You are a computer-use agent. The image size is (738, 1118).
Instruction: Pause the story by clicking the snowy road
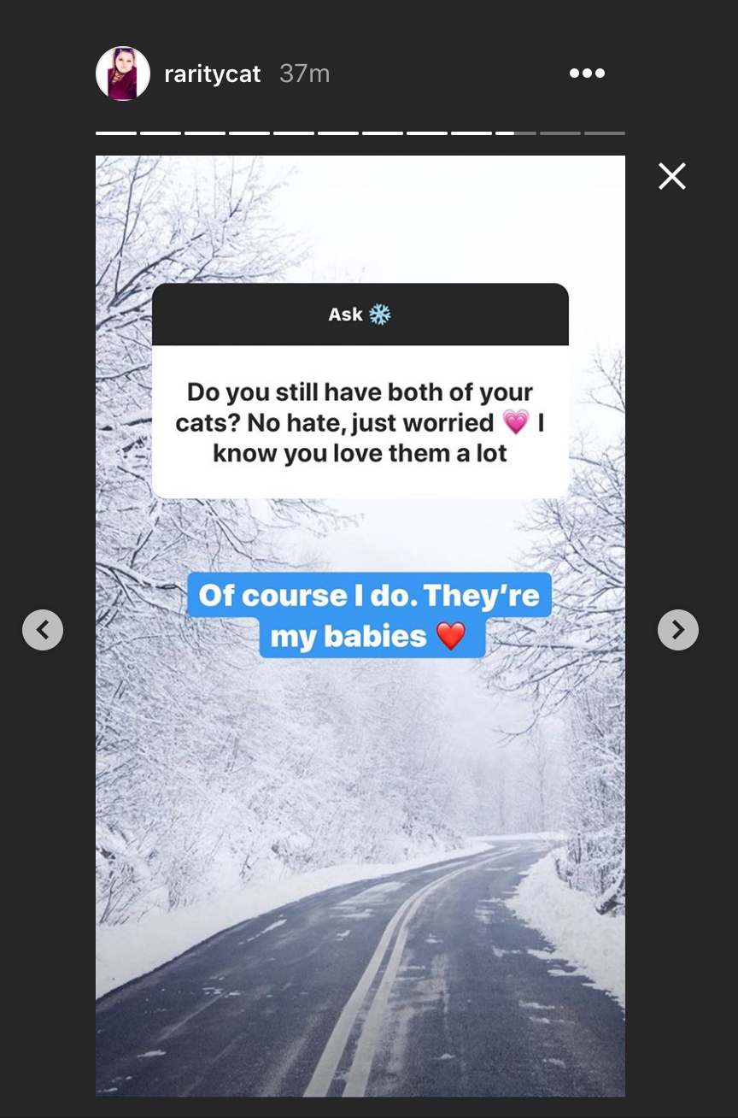(x=376, y=983)
